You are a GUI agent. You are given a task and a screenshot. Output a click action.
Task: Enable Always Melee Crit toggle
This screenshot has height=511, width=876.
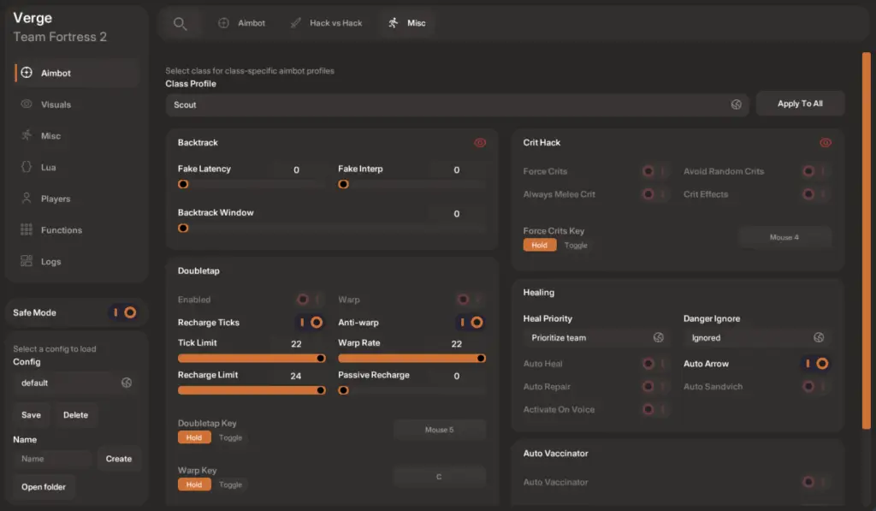pyautogui.click(x=655, y=194)
